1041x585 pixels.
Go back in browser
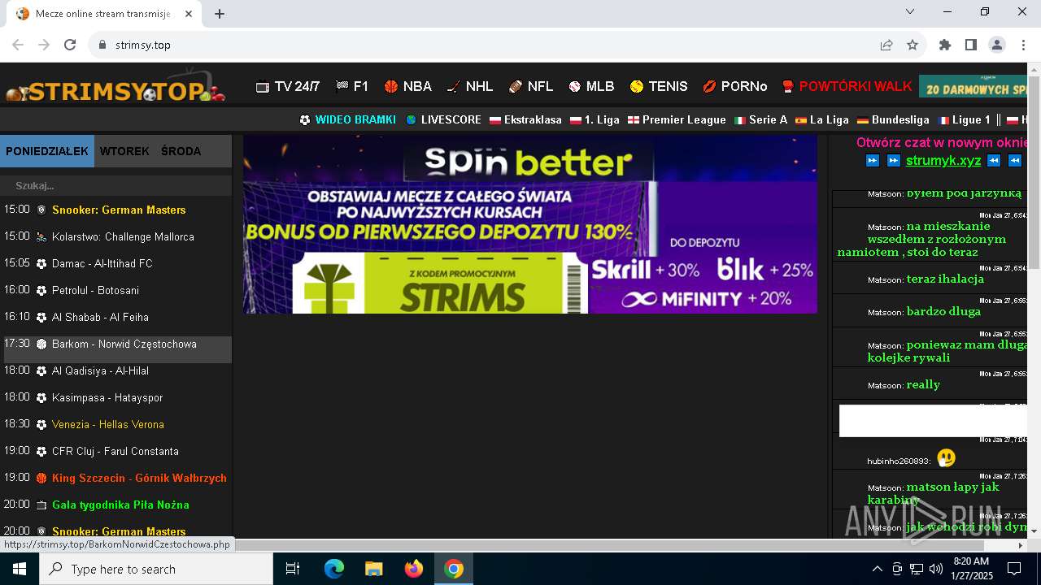(18, 45)
